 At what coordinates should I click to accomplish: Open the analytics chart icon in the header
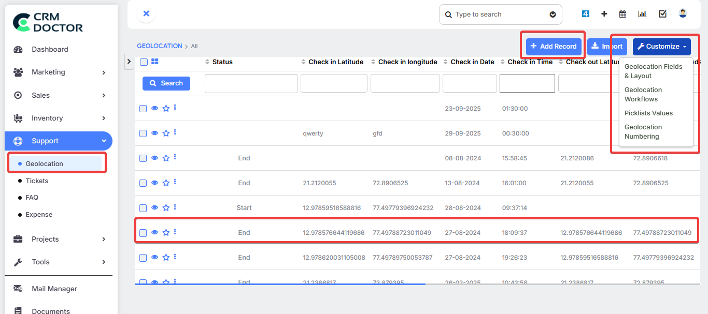pyautogui.click(x=642, y=13)
